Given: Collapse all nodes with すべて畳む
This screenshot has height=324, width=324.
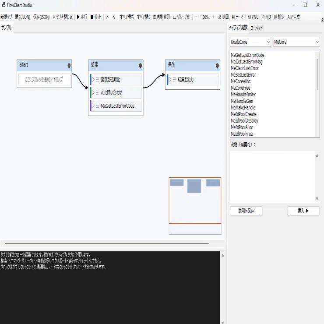Looking at the screenshot, I should click(x=127, y=17).
